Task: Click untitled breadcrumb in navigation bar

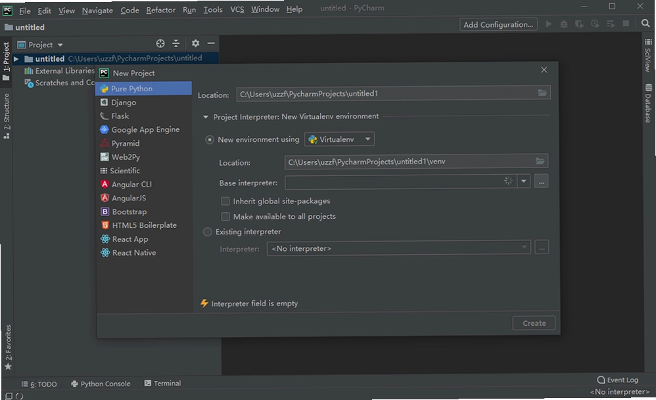Action: coord(25,27)
